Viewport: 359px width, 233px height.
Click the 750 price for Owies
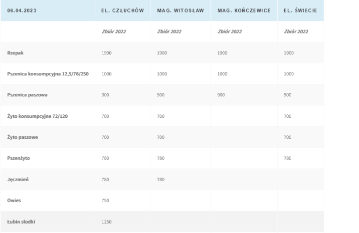(x=105, y=200)
